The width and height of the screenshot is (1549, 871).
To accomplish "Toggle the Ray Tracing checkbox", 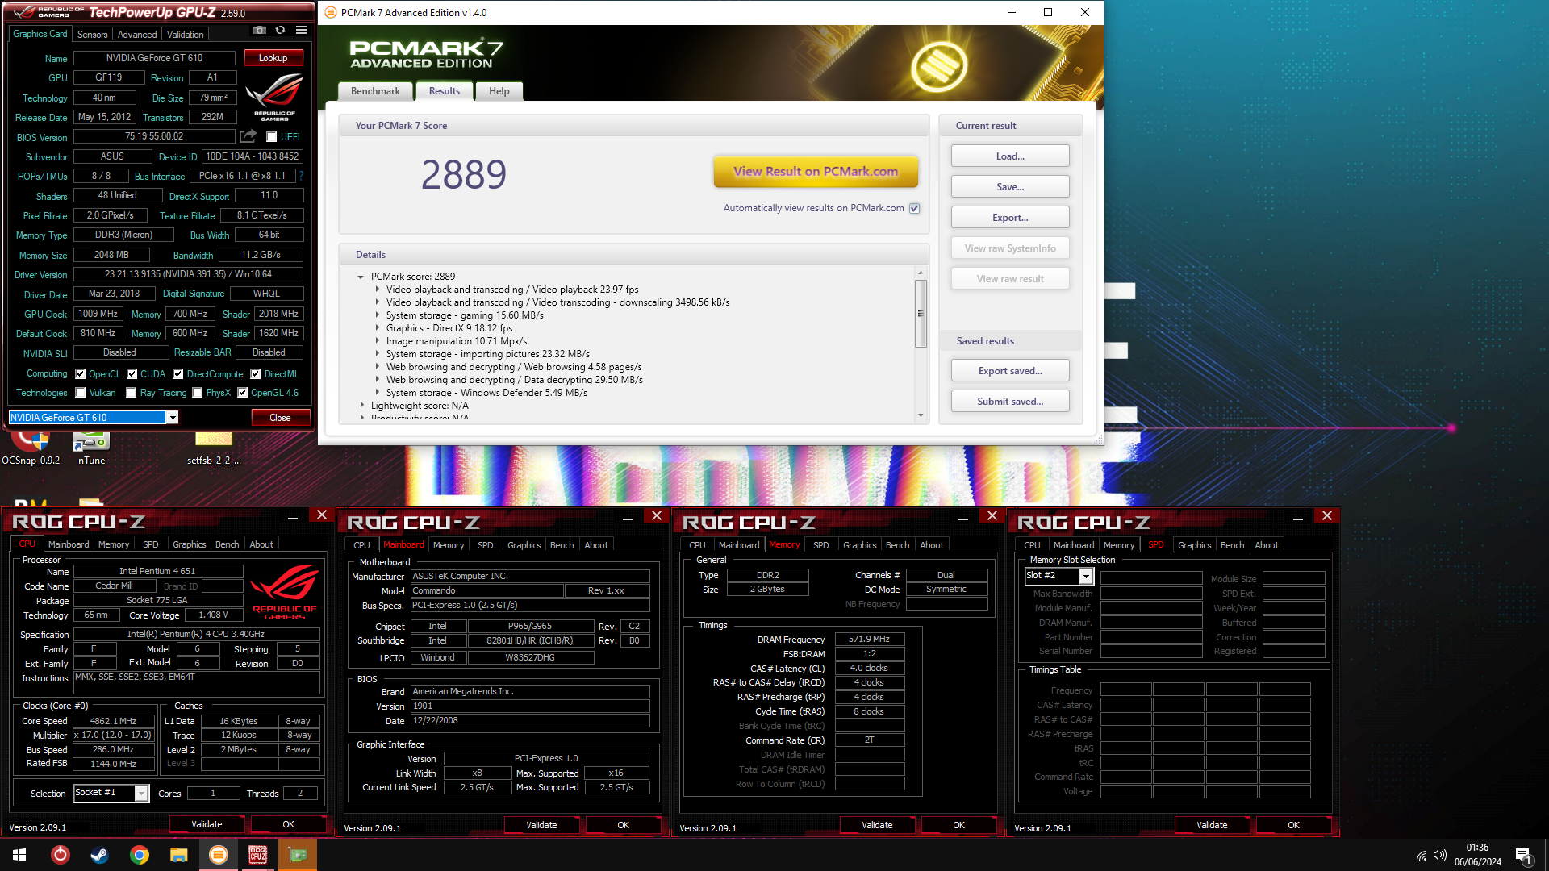I will point(132,393).
